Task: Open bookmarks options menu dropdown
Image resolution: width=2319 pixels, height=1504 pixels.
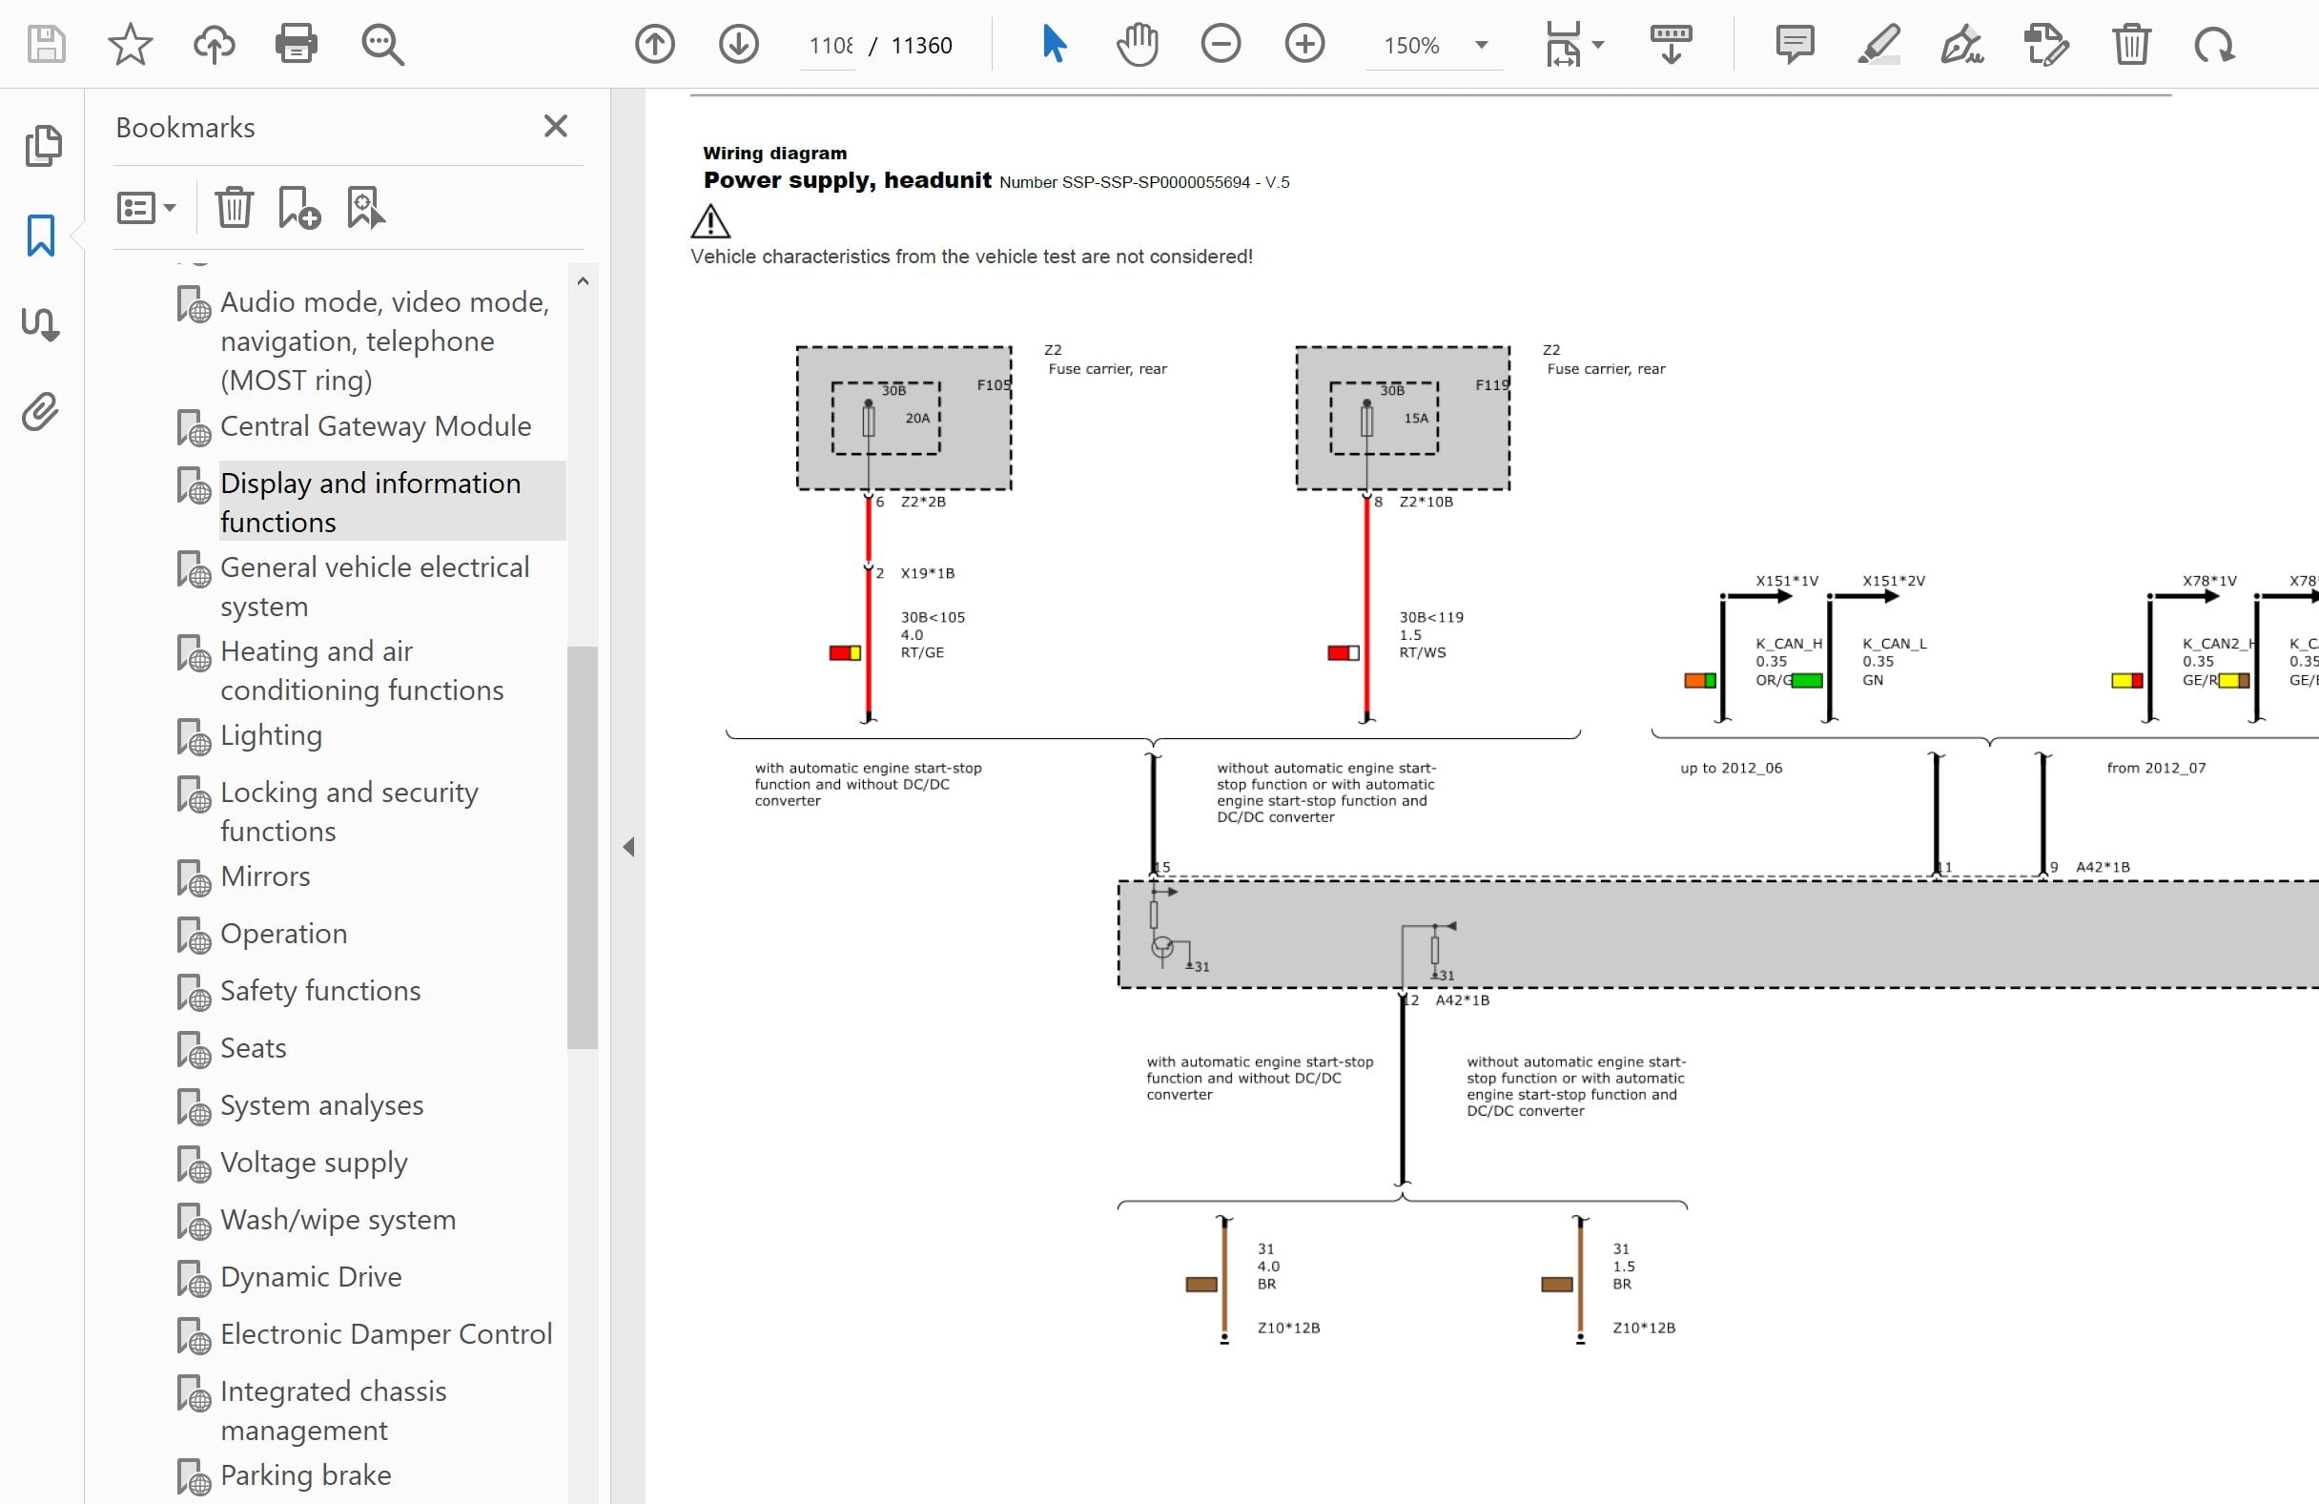Action: (146, 208)
